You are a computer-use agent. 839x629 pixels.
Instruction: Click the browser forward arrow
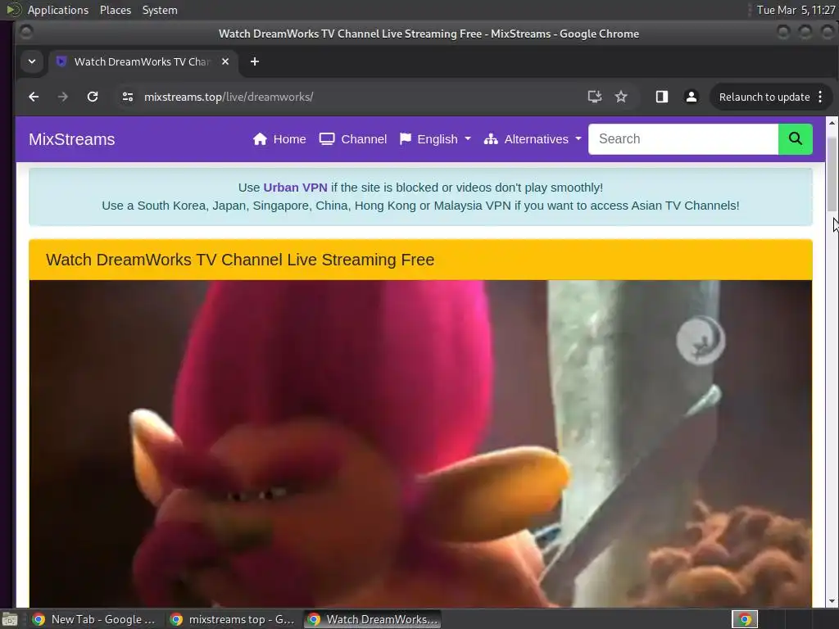click(x=62, y=97)
